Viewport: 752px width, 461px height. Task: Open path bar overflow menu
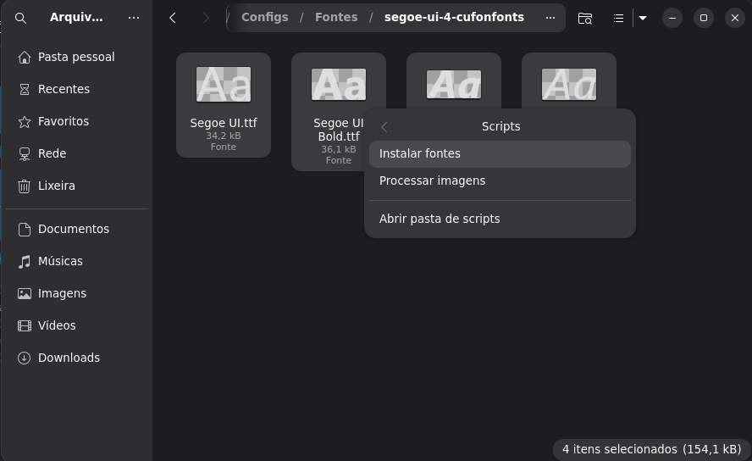pos(550,18)
